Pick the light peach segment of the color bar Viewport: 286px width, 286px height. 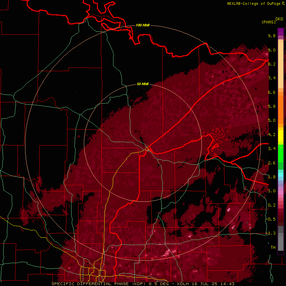(281, 65)
